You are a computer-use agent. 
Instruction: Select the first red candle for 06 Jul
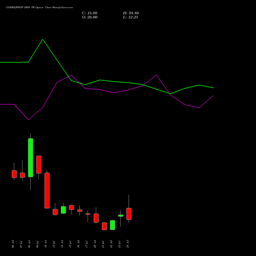point(14,174)
